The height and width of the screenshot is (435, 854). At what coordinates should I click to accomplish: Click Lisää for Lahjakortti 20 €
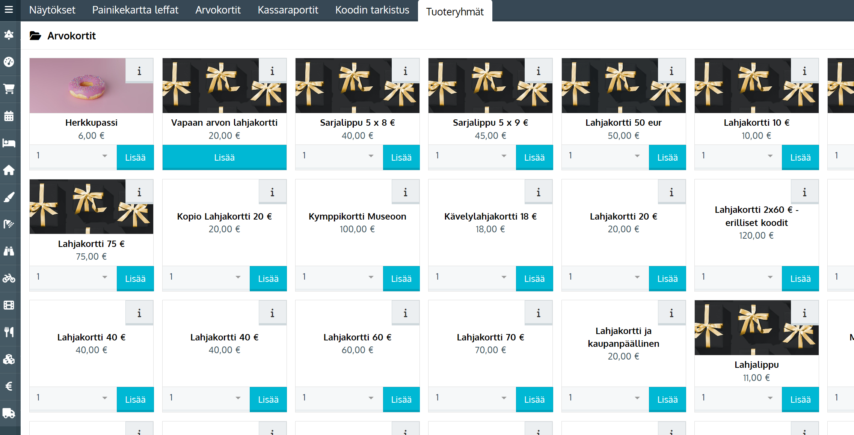tap(667, 278)
